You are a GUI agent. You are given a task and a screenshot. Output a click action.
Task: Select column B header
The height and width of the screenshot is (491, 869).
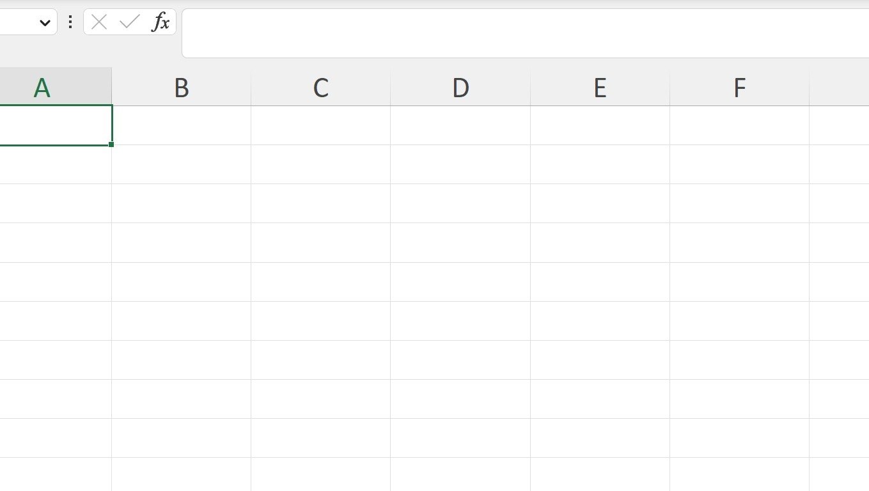(x=182, y=87)
